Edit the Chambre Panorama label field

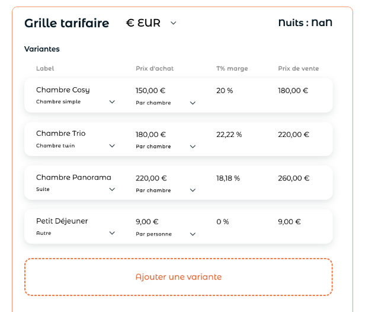tap(73, 177)
